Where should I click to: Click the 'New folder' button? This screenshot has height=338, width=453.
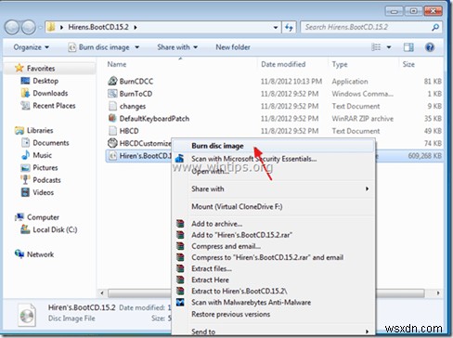point(233,47)
